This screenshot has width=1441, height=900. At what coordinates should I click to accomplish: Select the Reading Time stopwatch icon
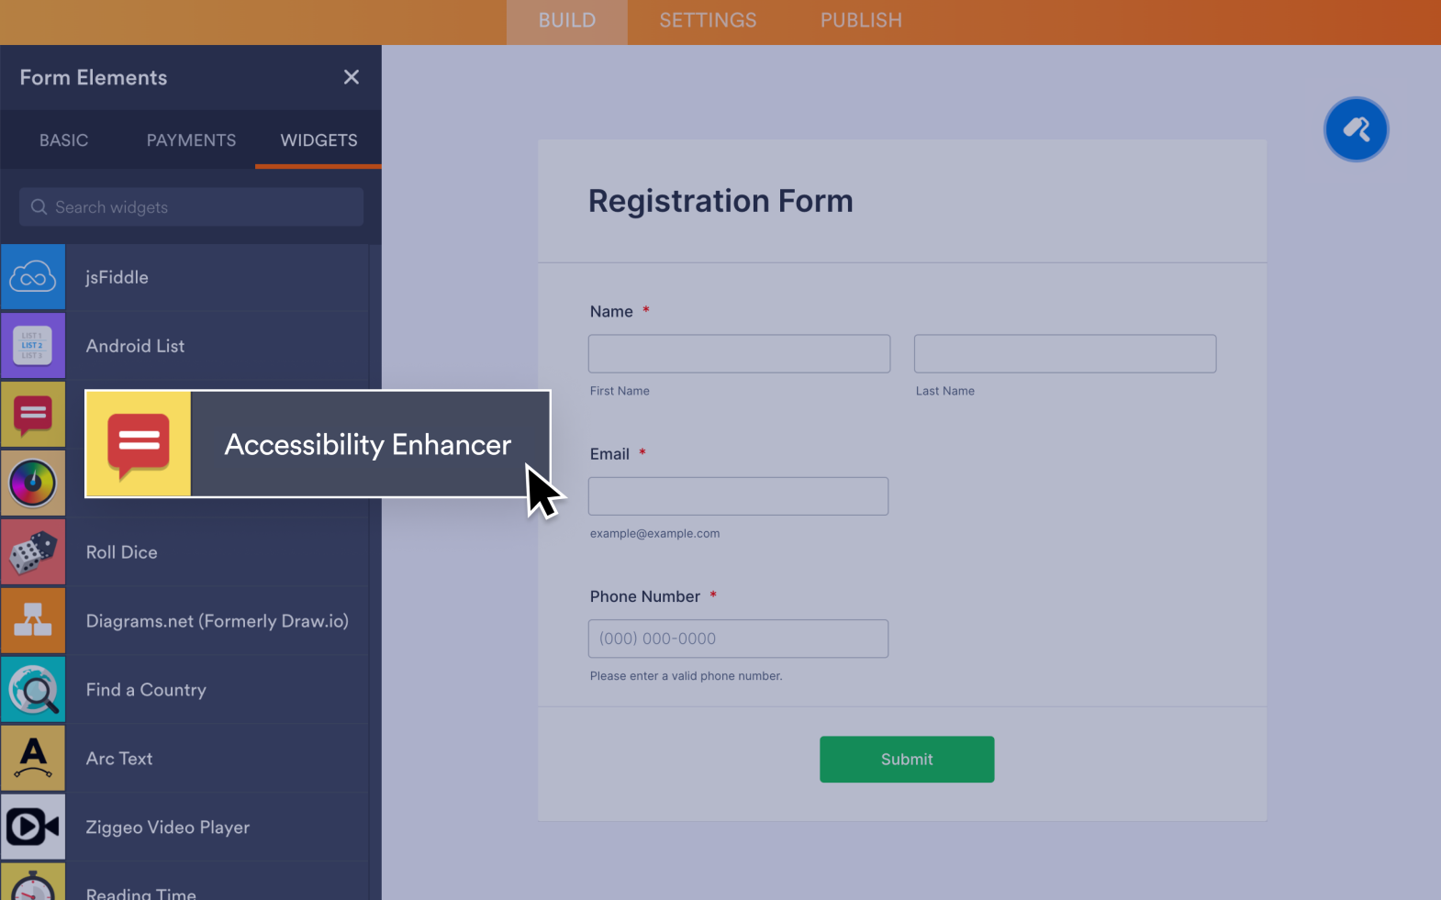(33, 885)
